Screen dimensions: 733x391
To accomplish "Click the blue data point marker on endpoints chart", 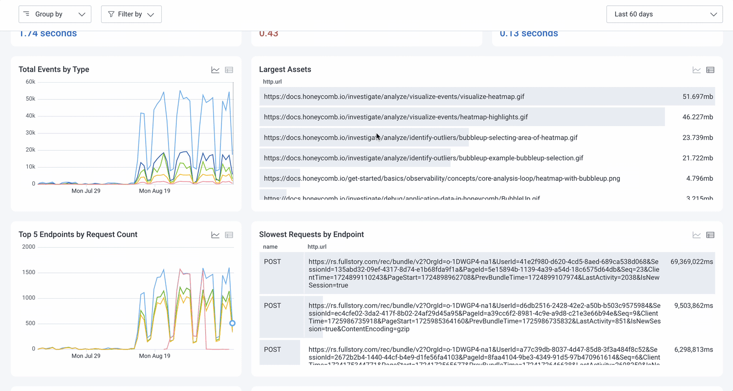I will coord(233,323).
